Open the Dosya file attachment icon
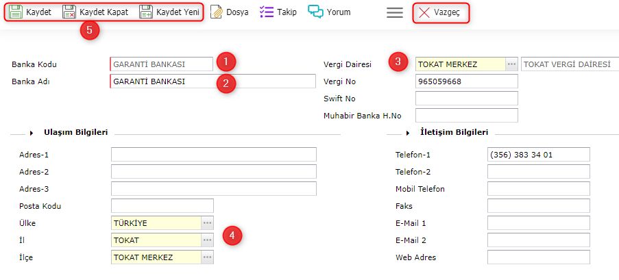The width and height of the screenshot is (619, 280). 217,12
